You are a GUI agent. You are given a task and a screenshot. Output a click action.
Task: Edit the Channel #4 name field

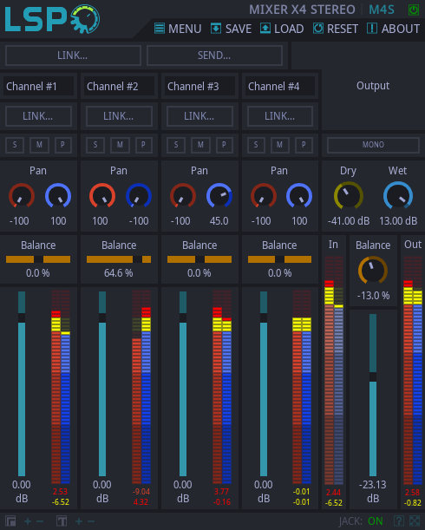point(280,86)
